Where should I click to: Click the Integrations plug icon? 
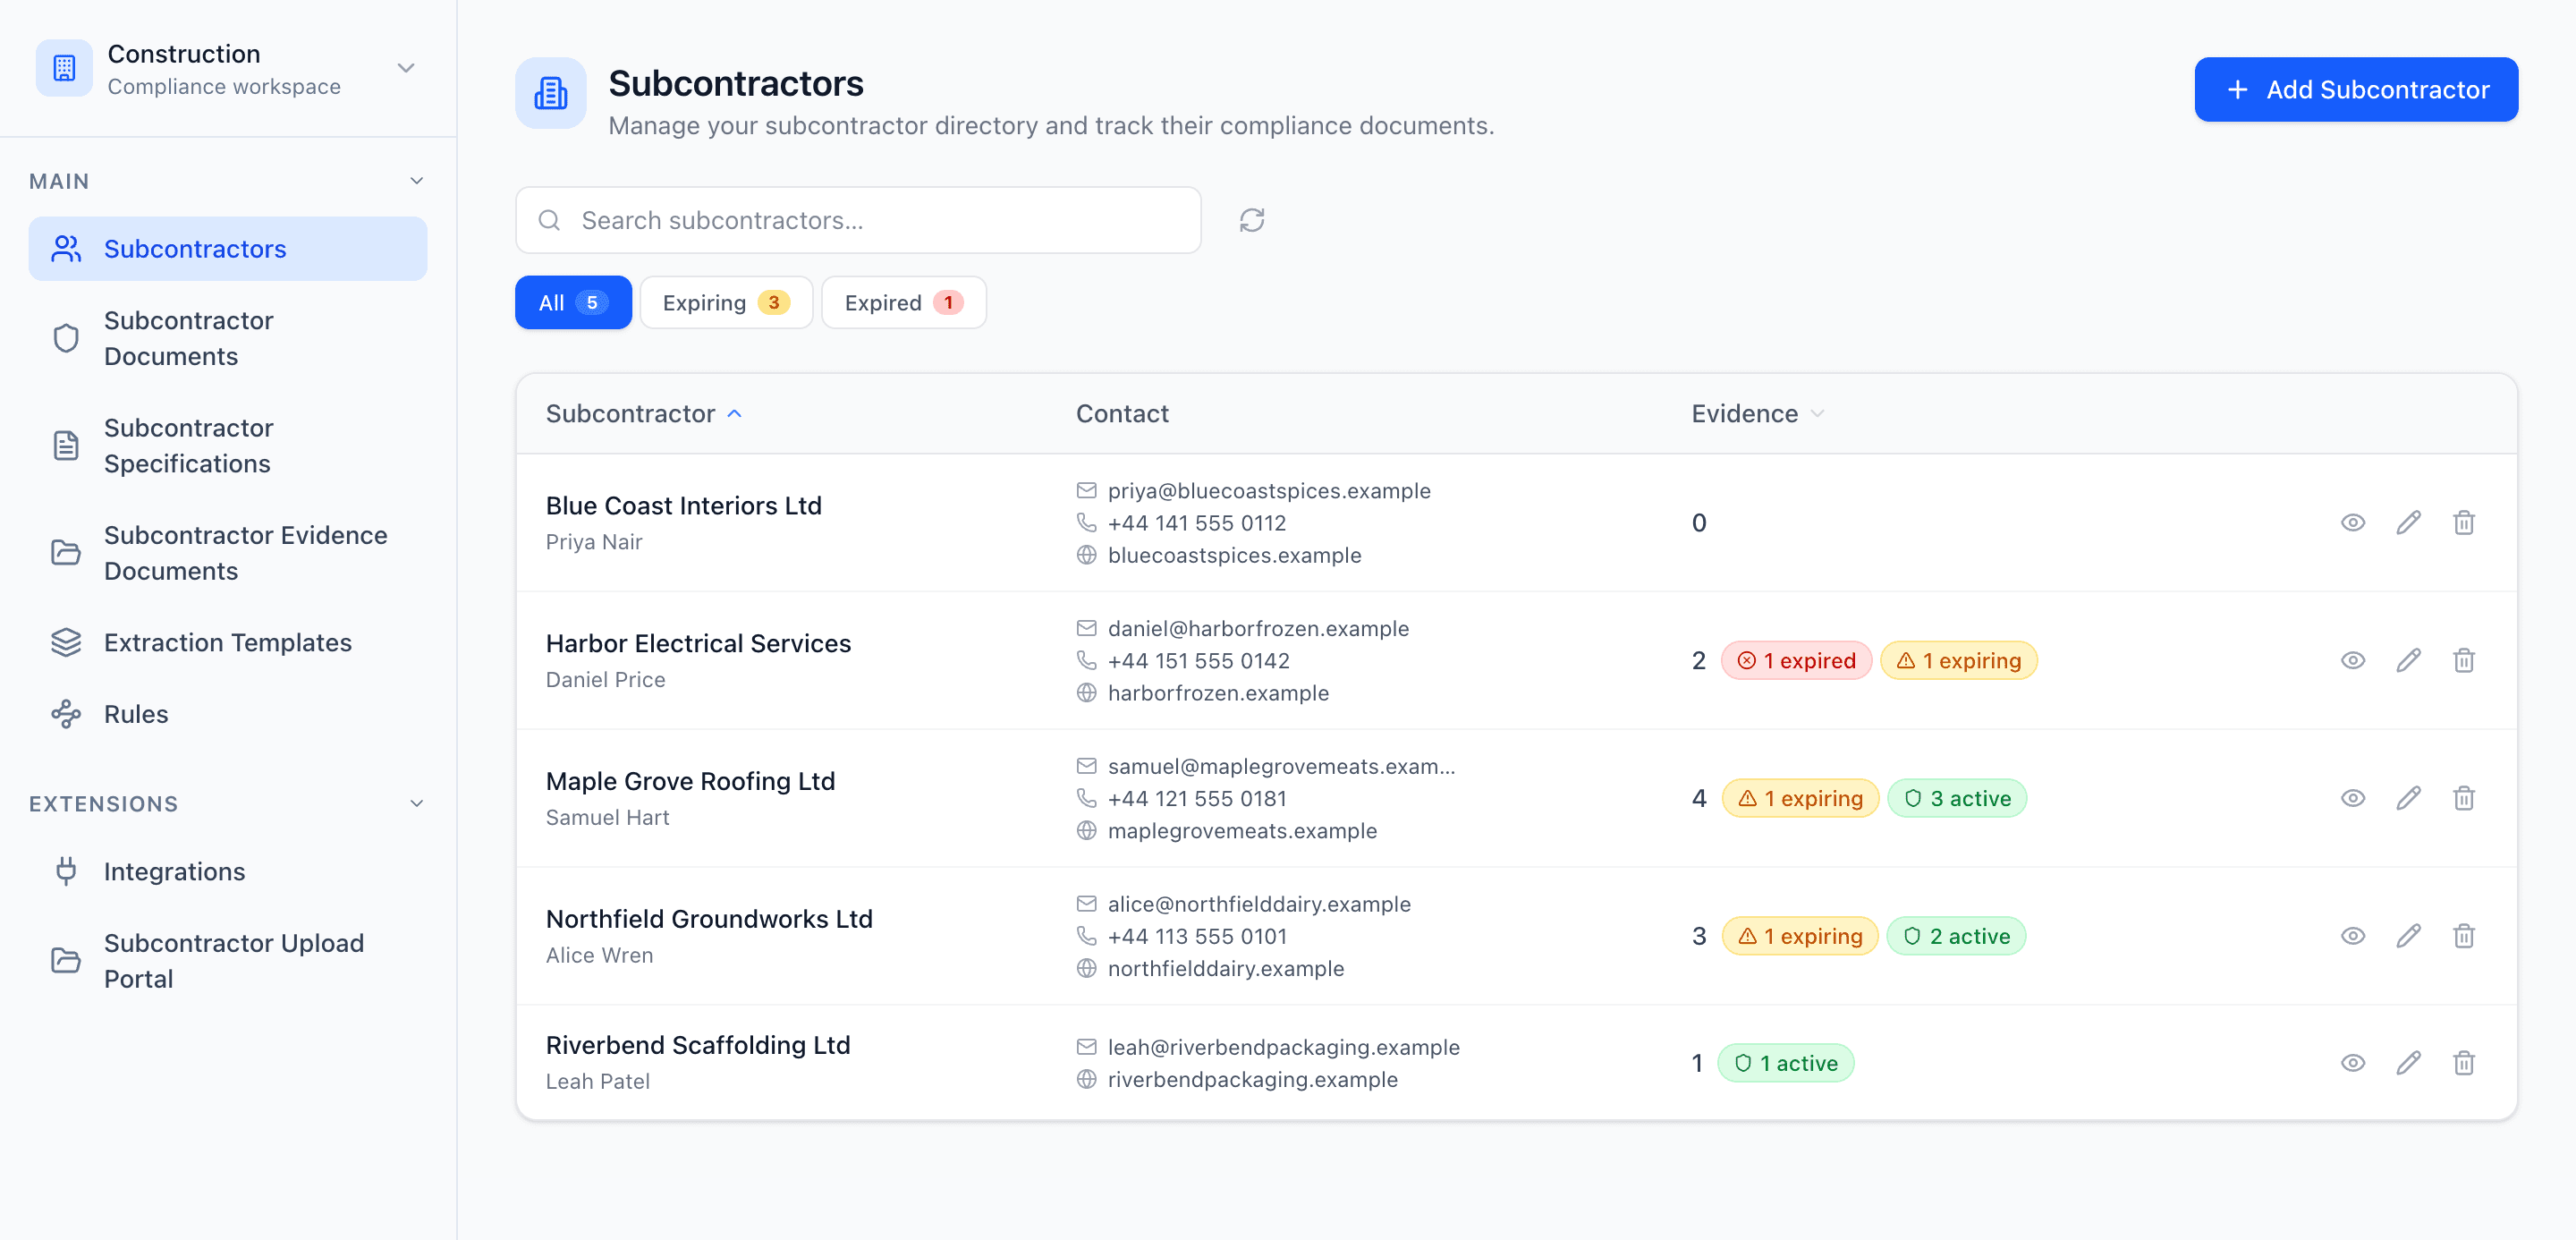[x=66, y=872]
